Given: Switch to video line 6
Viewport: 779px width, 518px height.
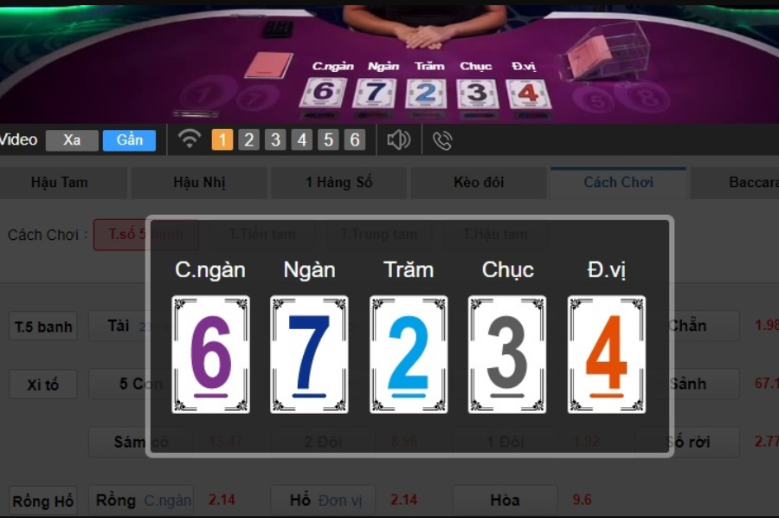Looking at the screenshot, I should (x=355, y=139).
